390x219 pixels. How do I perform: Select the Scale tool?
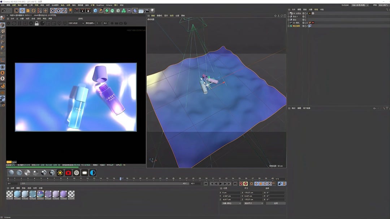[x=28, y=11]
